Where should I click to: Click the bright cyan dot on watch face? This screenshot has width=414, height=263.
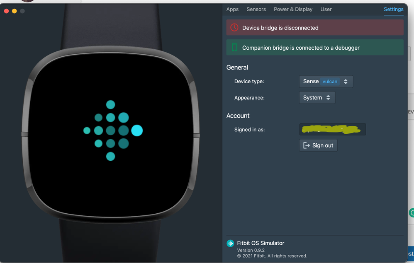(137, 130)
